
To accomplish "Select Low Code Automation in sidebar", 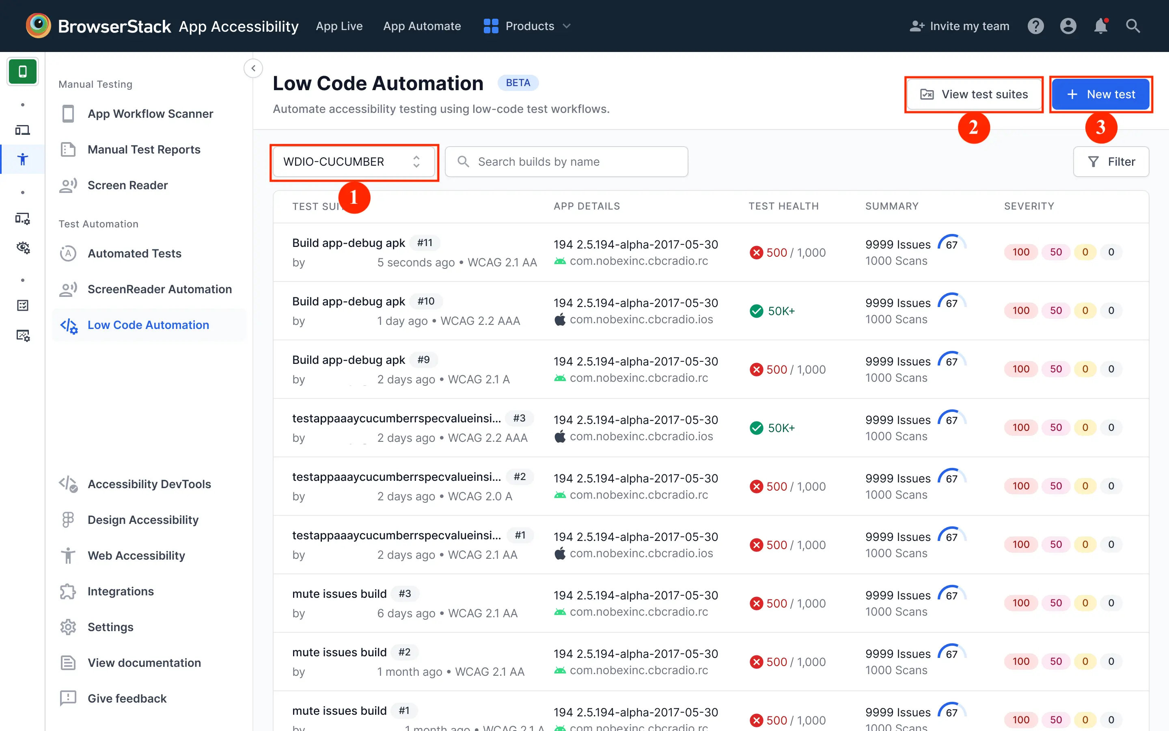I will pos(149,325).
